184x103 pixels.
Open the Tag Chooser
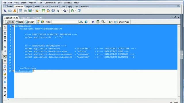(x=79, y=11)
